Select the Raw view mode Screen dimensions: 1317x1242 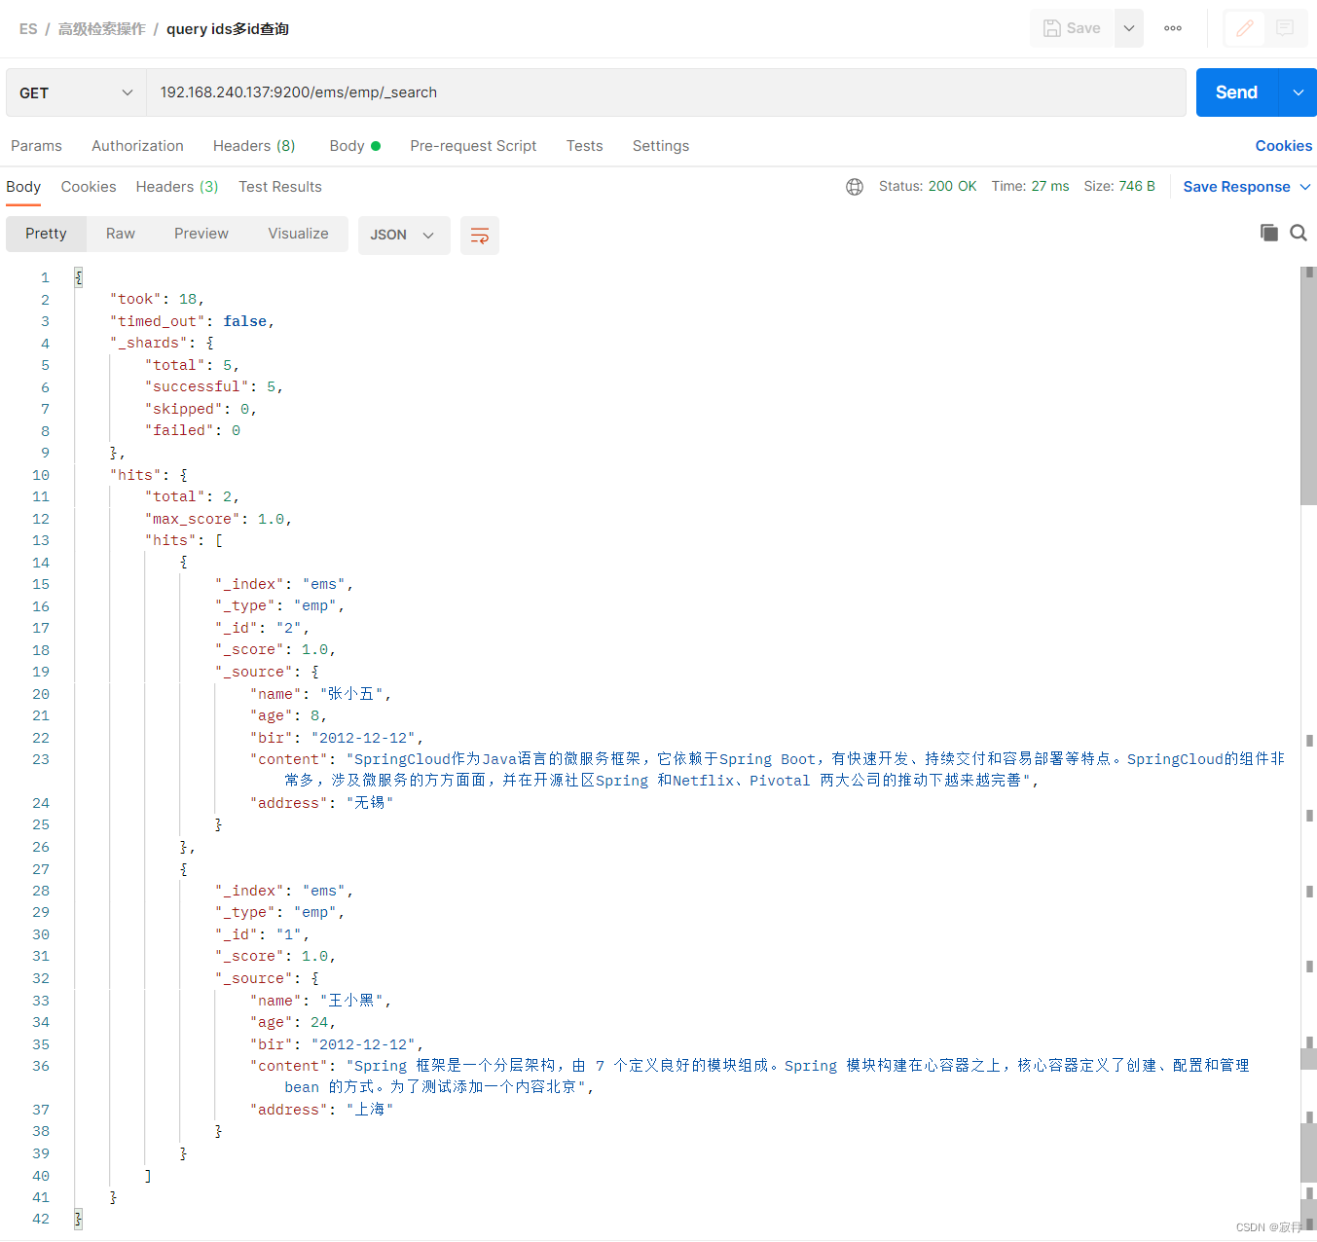[x=121, y=234]
